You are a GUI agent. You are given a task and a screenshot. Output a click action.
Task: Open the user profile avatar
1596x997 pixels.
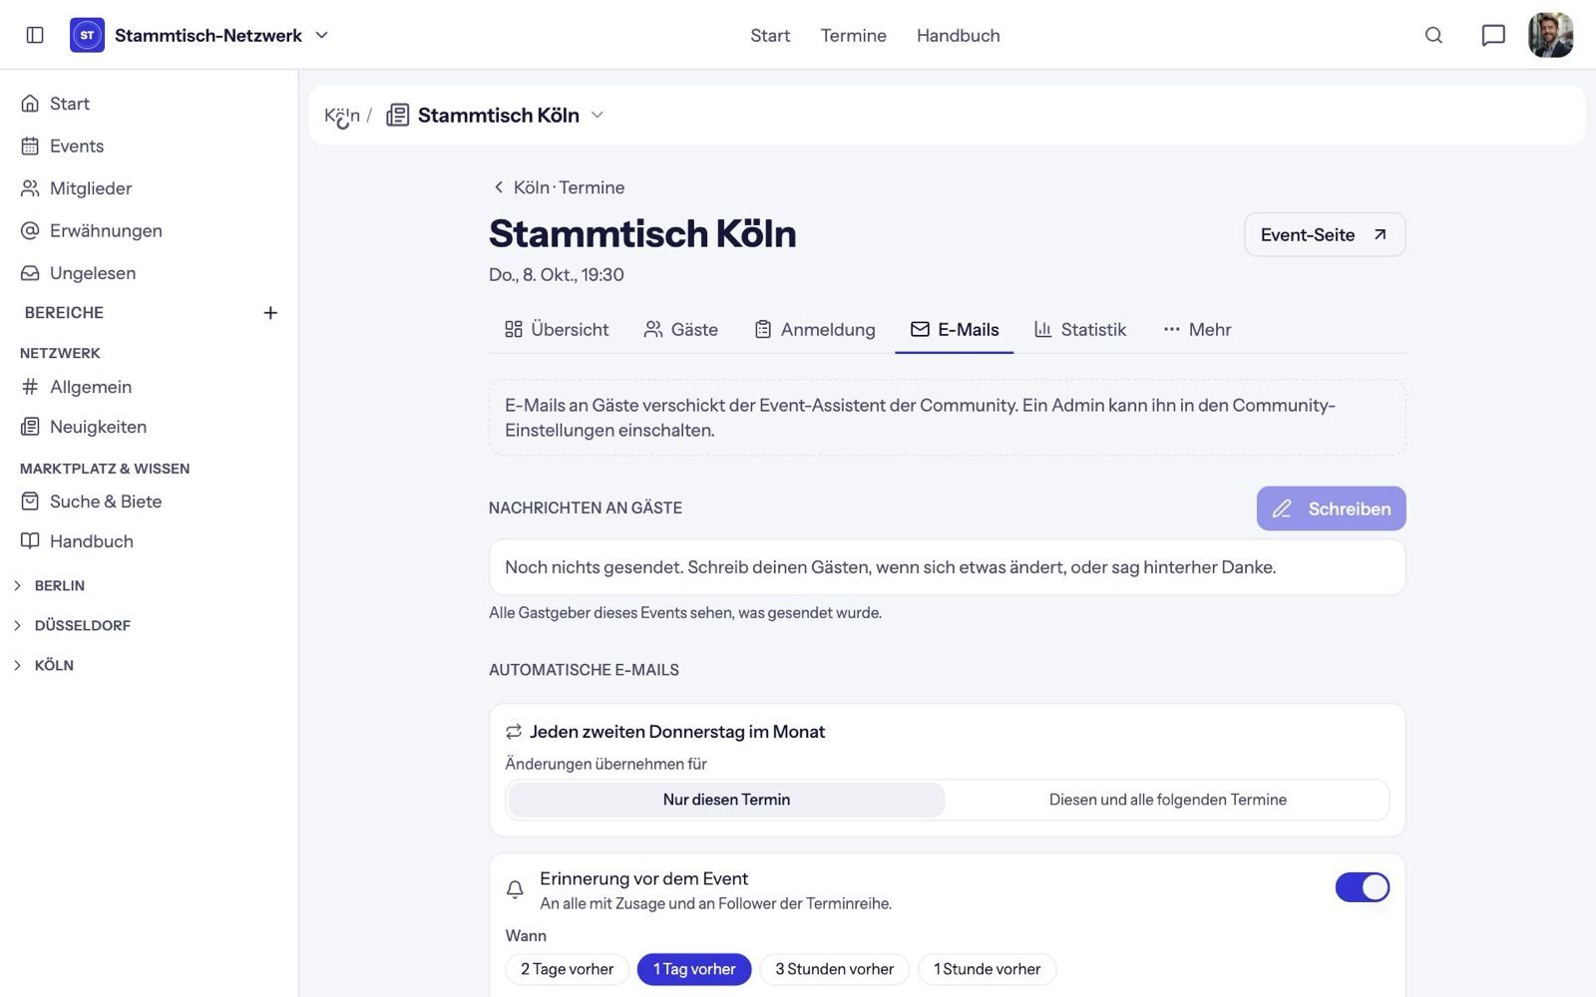pos(1551,35)
